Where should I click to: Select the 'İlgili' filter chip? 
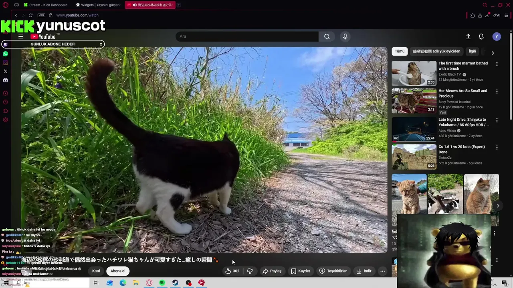(473, 51)
